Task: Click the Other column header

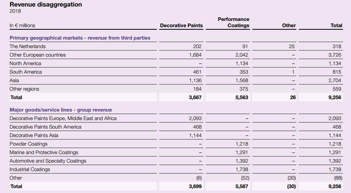Action: 289,26
